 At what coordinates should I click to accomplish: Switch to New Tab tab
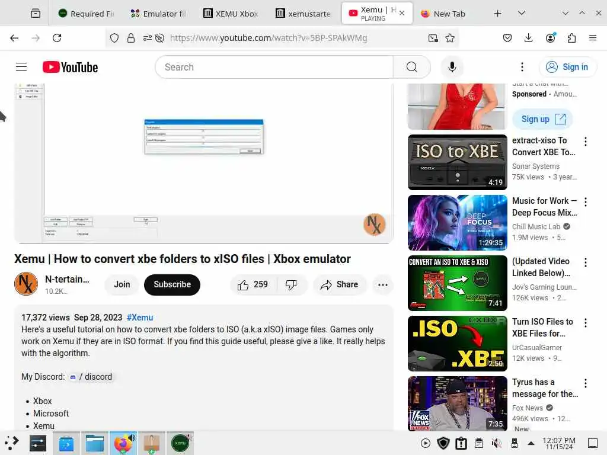point(443,14)
